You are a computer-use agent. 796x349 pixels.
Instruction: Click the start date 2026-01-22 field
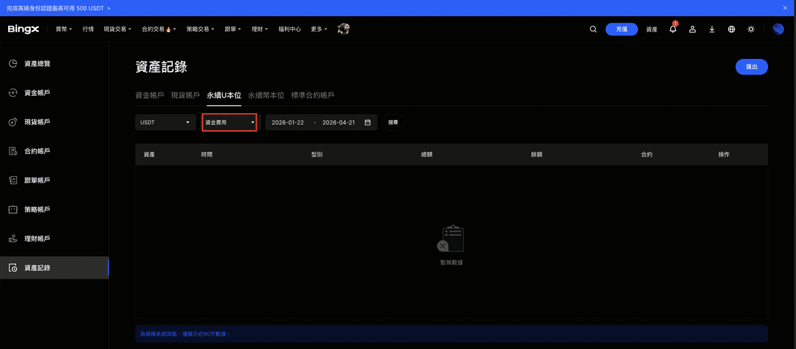[288, 122]
